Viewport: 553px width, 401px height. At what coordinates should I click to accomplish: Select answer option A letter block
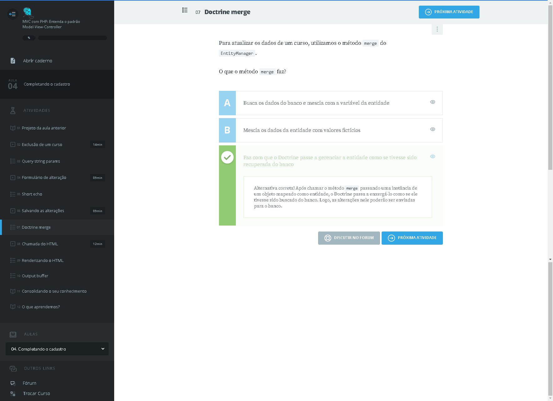coord(227,103)
